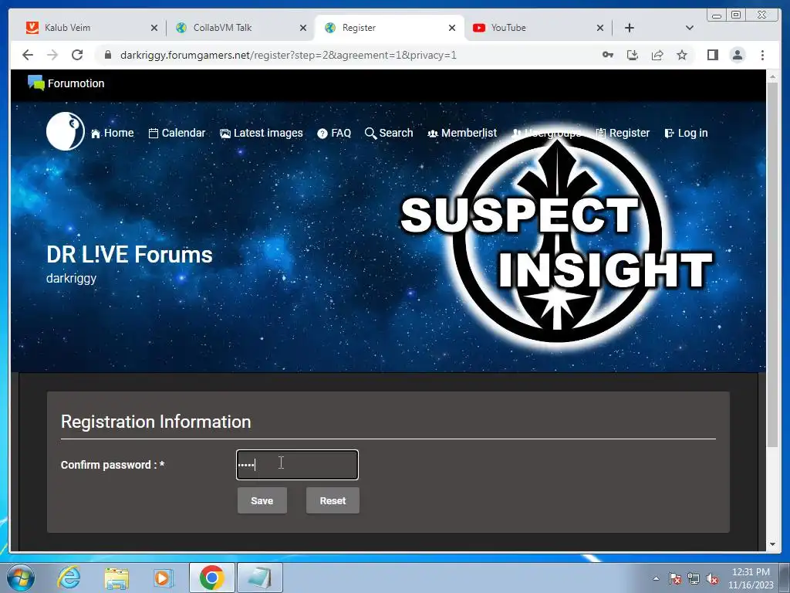Open the forum Calendar

click(x=177, y=133)
